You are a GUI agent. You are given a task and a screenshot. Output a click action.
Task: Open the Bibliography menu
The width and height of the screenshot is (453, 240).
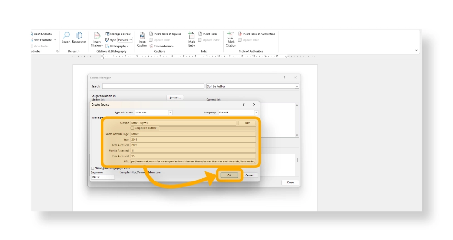117,46
